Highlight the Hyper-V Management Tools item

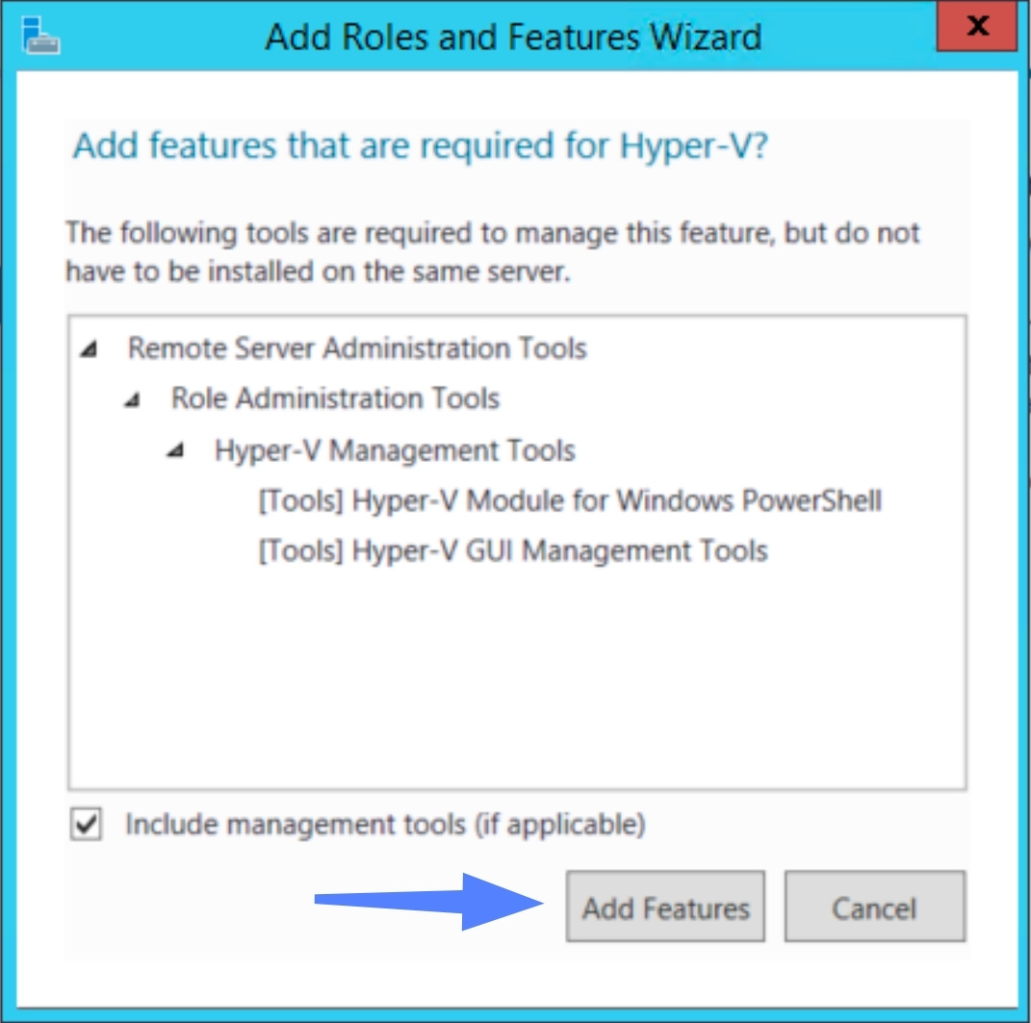coord(395,450)
